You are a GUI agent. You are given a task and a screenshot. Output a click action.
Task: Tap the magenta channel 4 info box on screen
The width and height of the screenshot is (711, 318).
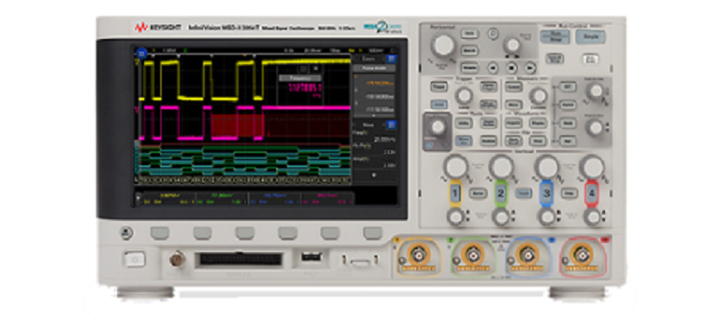coord(328,198)
